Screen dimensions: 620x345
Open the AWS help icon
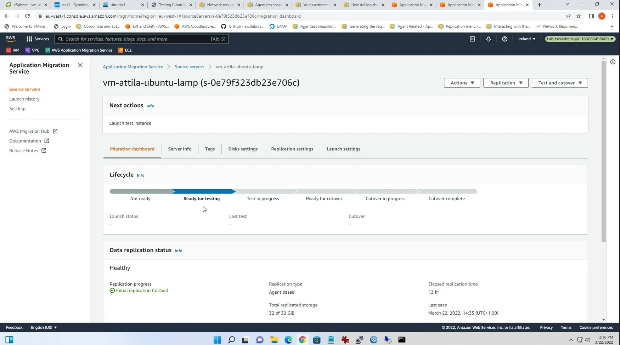505,39
